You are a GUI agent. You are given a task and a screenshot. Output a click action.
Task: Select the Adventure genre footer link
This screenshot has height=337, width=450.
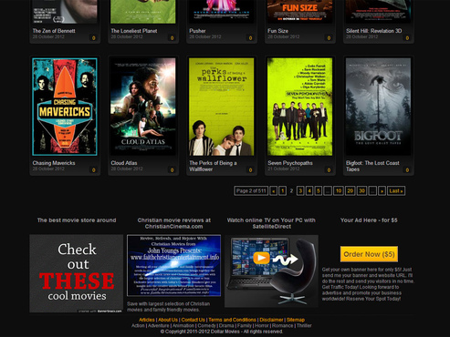click(159, 325)
